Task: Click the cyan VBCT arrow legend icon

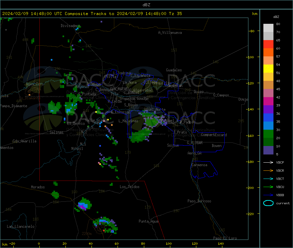Action: coord(268,179)
